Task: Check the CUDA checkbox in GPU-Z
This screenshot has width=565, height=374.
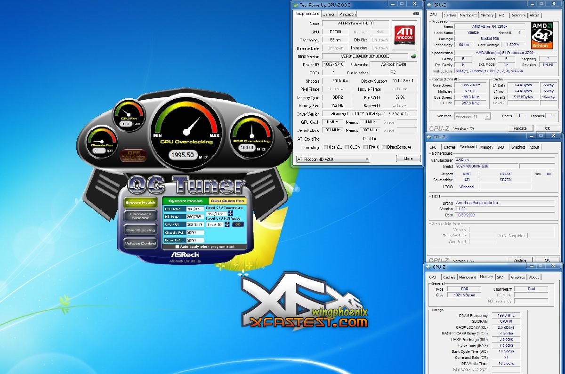Action: 347,147
